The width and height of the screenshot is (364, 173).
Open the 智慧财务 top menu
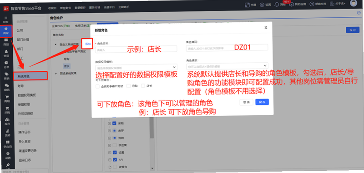[x=66, y=8]
